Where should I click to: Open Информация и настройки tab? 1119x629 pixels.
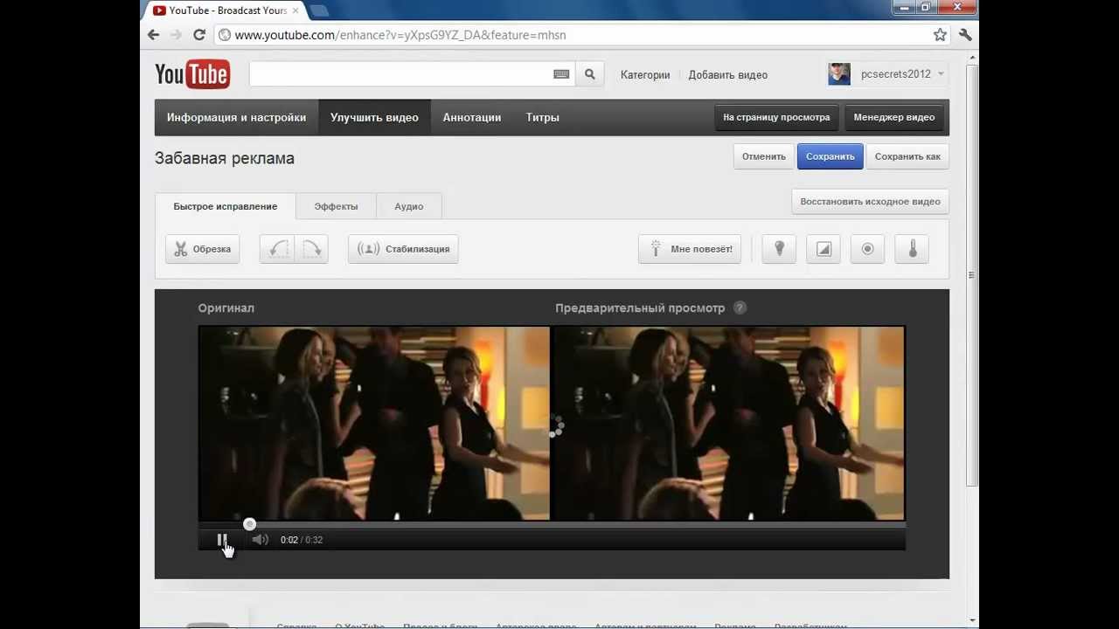[x=236, y=117]
